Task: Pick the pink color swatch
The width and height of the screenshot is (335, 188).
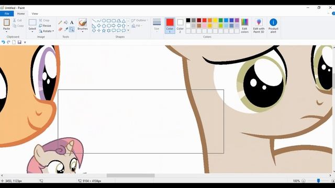Action: 205,26
